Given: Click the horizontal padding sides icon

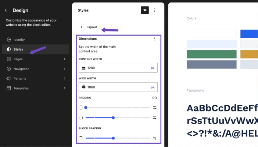Looking at the screenshot, I should click(x=80, y=118).
